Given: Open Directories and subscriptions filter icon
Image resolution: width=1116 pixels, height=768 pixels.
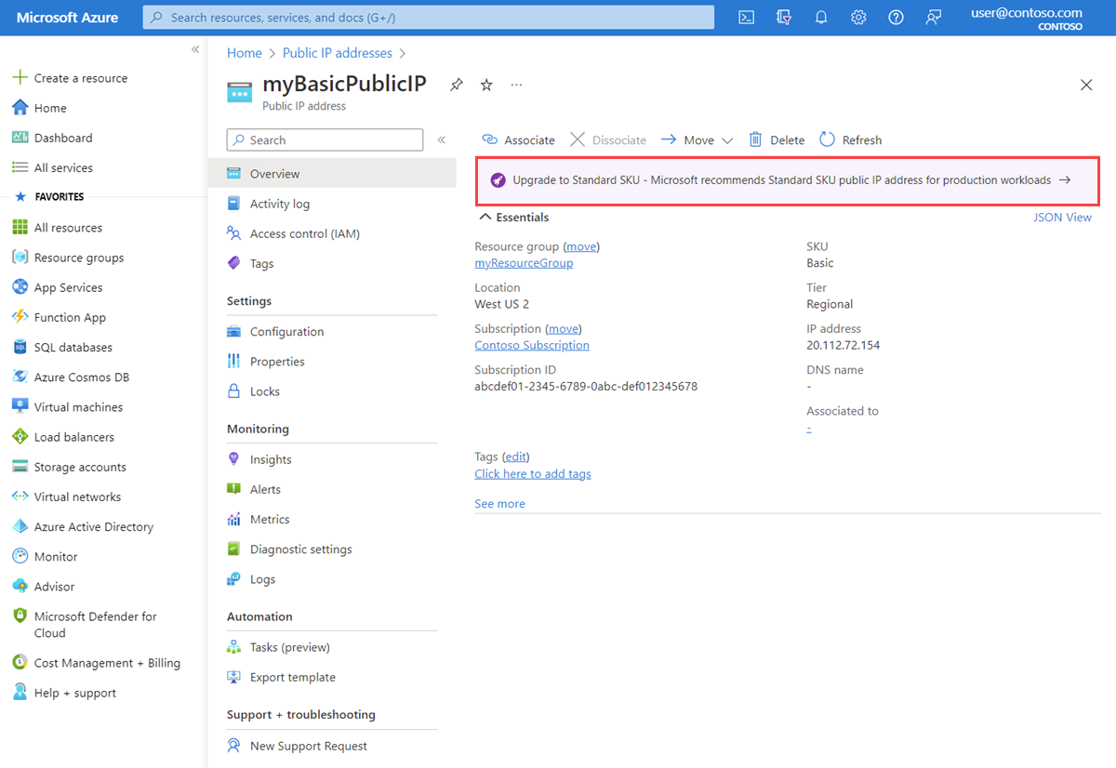Looking at the screenshot, I should coord(784,18).
